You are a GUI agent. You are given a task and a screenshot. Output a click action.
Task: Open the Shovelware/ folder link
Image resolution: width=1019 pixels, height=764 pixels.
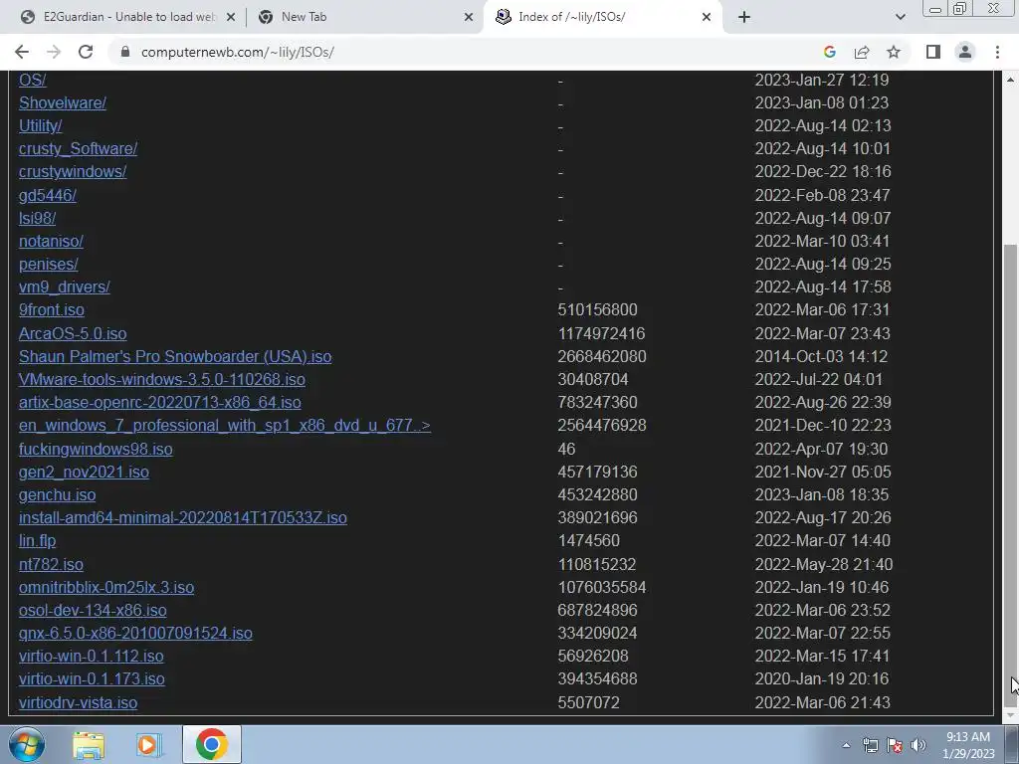coord(63,102)
